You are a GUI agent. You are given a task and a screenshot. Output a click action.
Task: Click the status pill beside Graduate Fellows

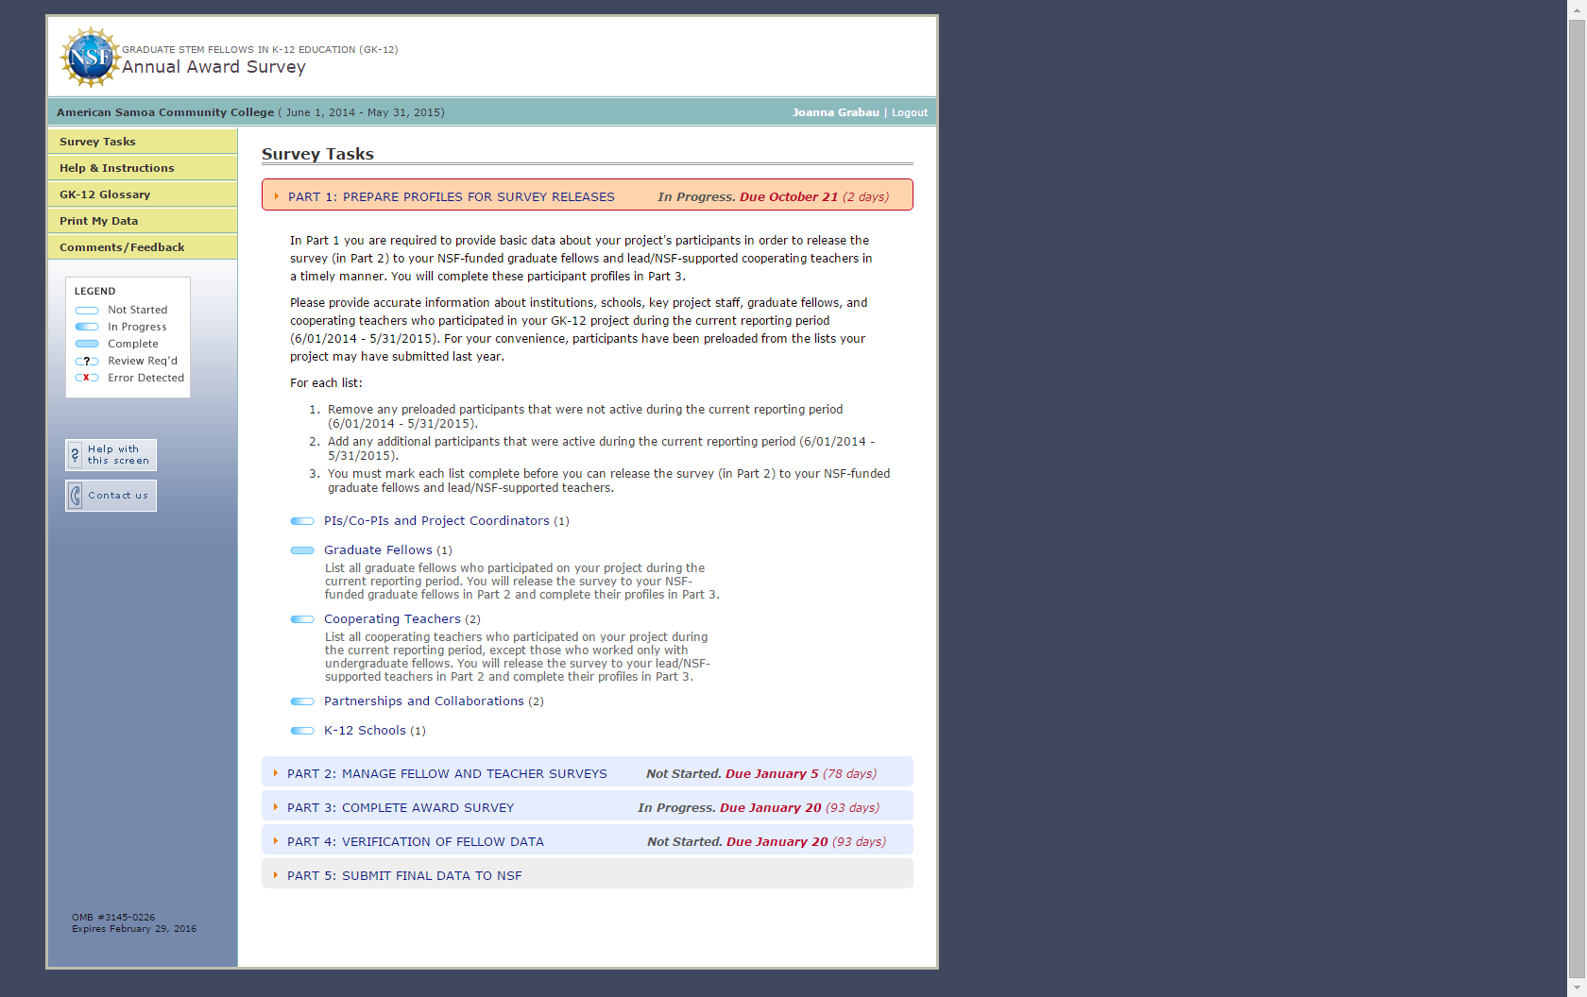pyautogui.click(x=302, y=550)
